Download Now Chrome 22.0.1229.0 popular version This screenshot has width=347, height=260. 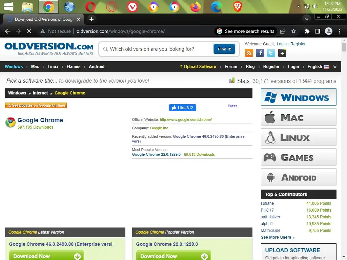[x=173, y=256]
